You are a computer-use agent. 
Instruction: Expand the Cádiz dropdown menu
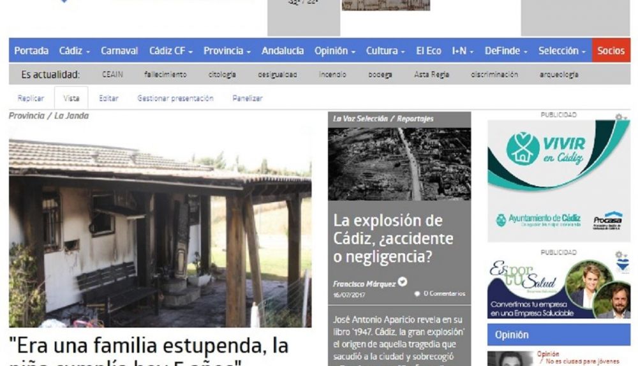click(74, 51)
